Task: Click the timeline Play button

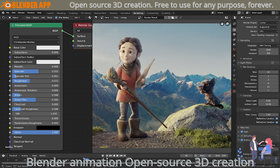Action: [118, 156]
